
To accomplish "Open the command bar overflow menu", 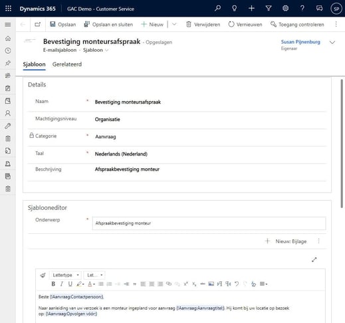I will coord(336,25).
